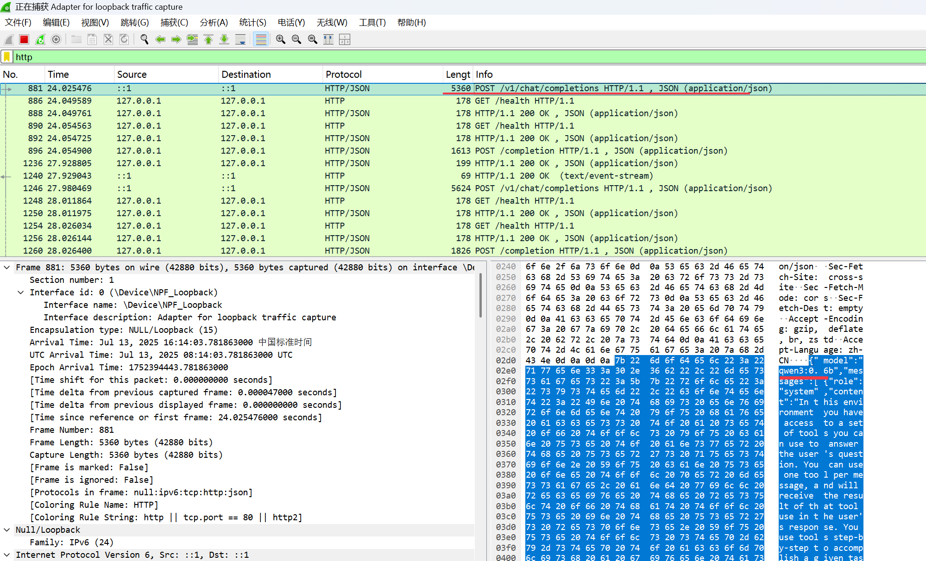
Task: Collapse the Frame 881 tree node
Action: [x=7, y=268]
